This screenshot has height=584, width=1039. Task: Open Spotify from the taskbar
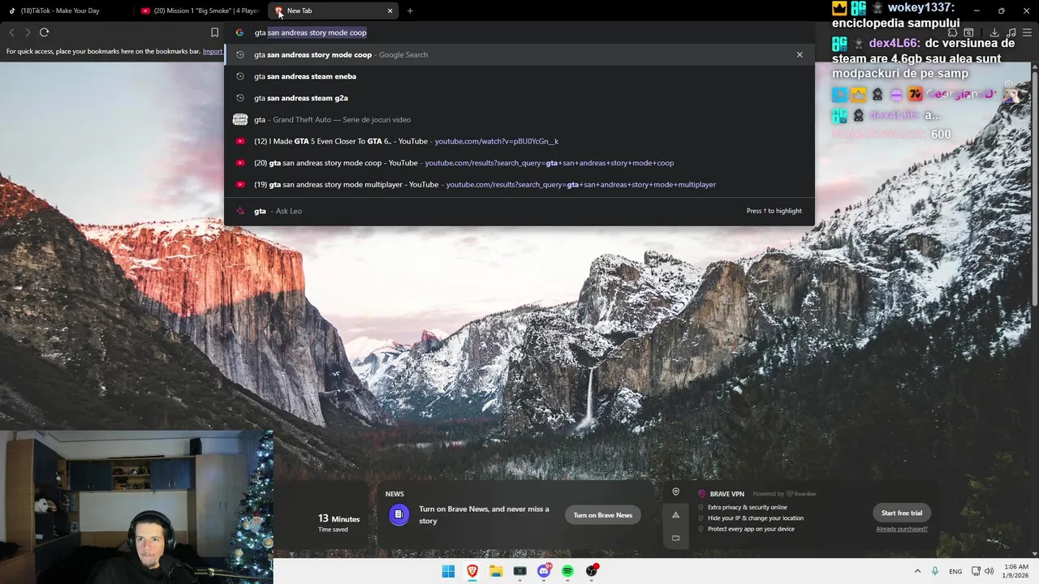click(567, 571)
